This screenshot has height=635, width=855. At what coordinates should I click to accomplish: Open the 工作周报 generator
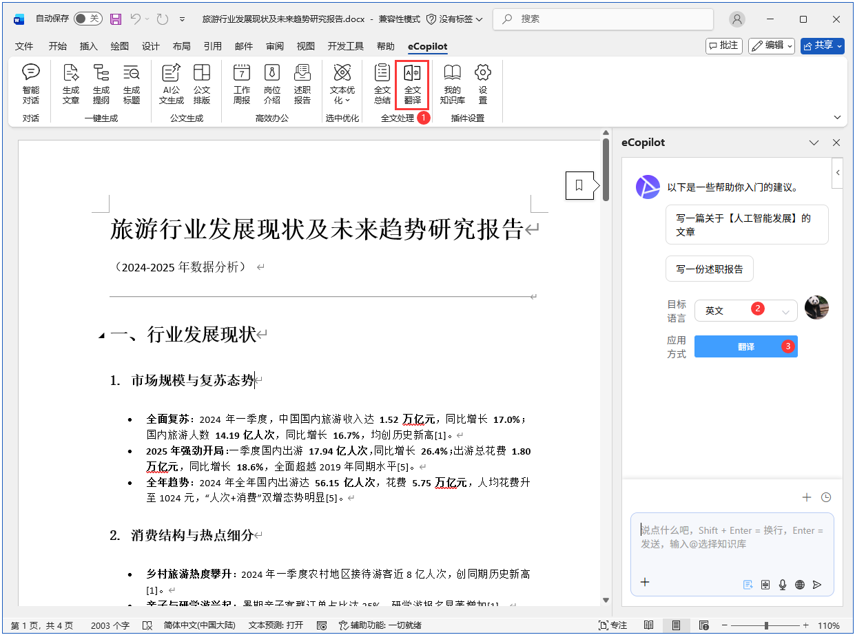point(241,83)
